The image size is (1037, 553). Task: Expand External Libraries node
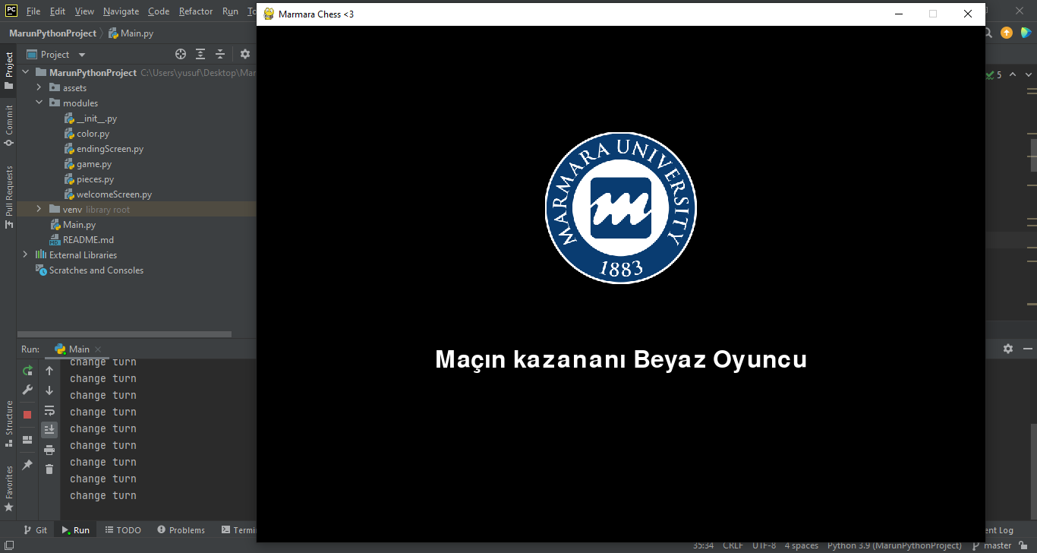coord(25,254)
